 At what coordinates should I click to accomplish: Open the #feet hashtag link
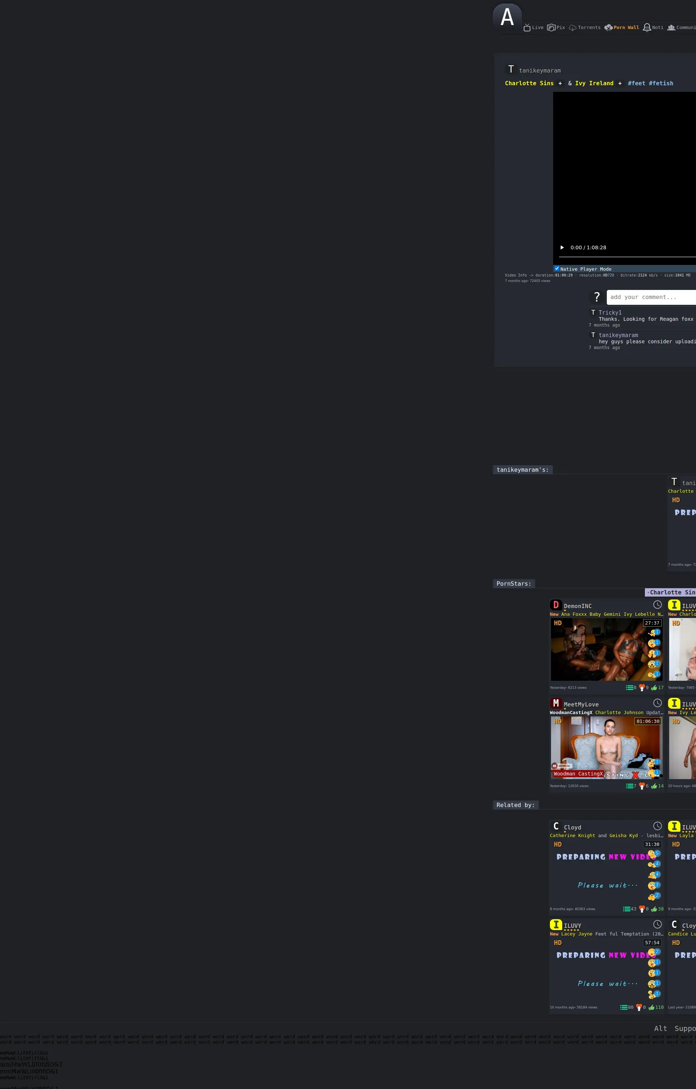(x=636, y=83)
